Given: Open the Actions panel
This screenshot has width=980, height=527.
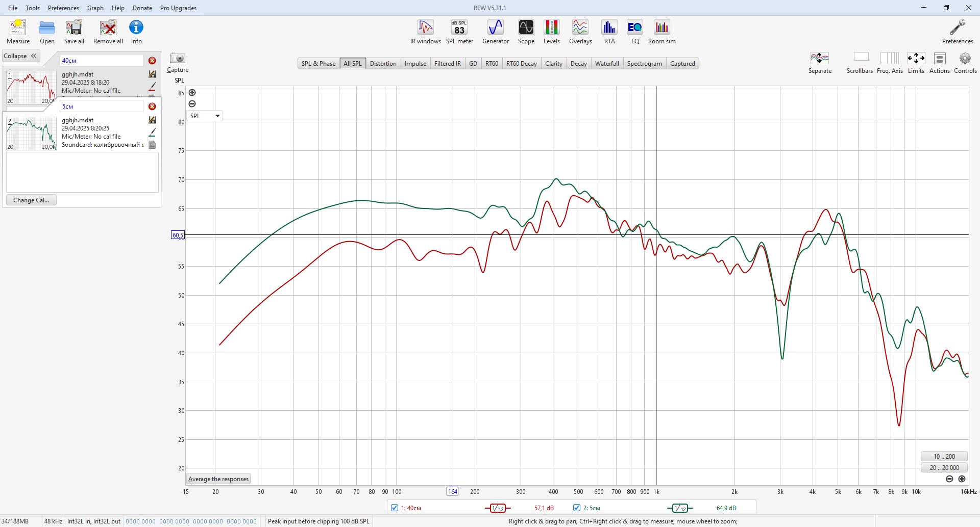Looking at the screenshot, I should [940, 63].
